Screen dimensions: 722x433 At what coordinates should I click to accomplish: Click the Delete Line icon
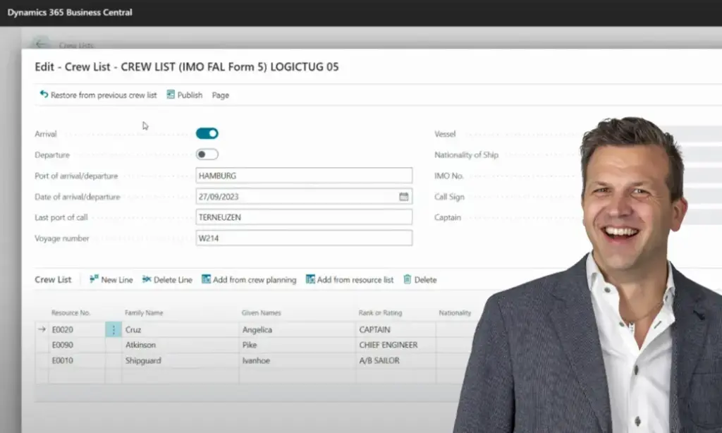(147, 279)
